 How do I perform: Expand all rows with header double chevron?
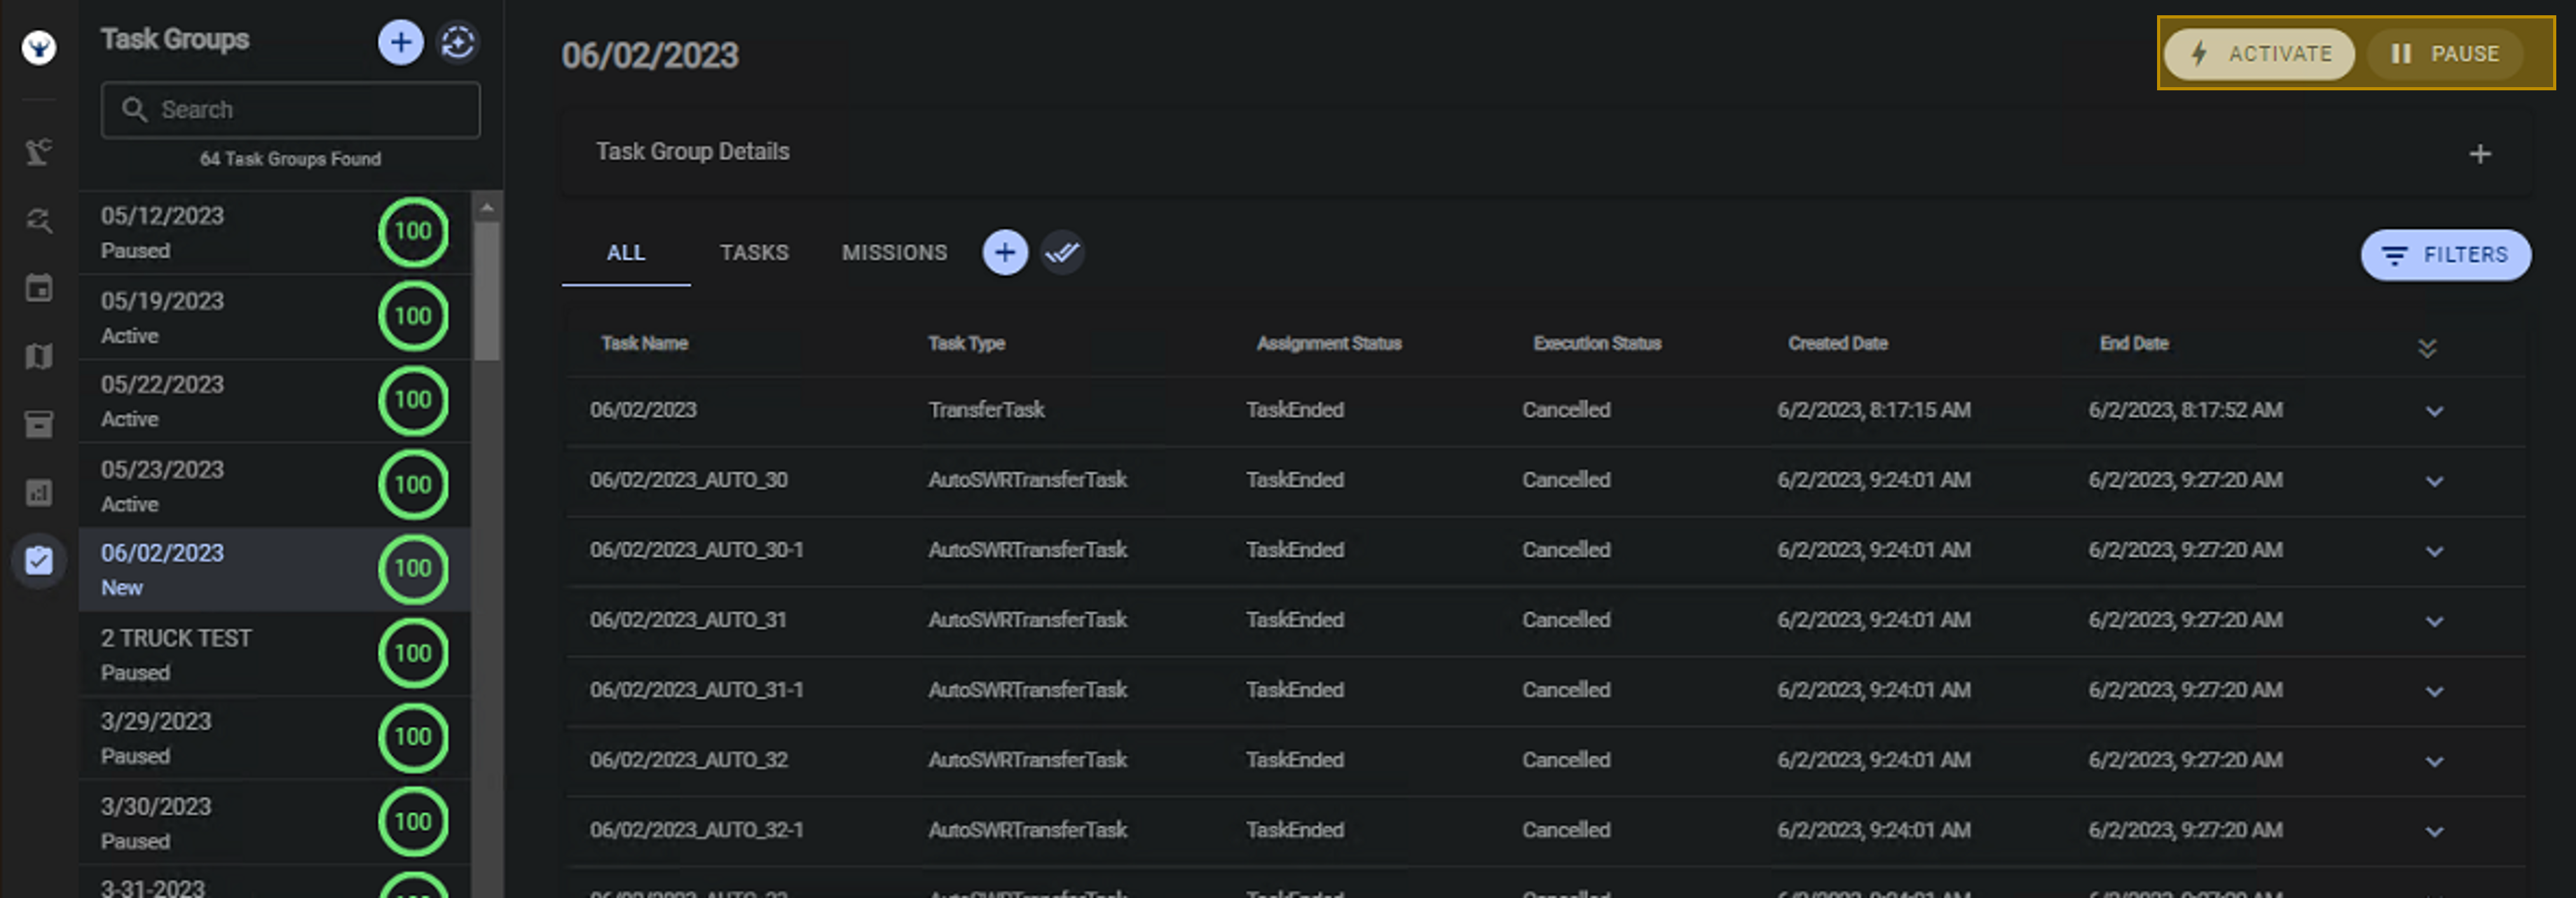(2426, 347)
